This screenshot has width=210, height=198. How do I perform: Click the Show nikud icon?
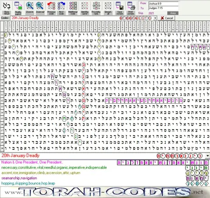(7, 8)
